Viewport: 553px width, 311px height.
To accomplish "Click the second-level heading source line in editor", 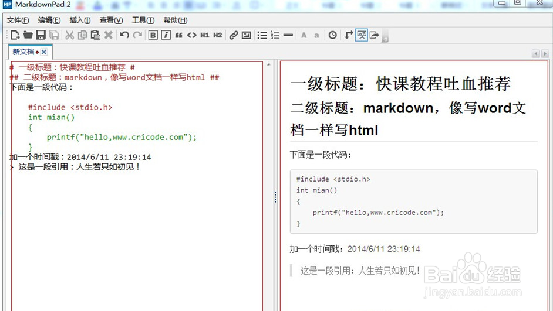I will (x=114, y=77).
